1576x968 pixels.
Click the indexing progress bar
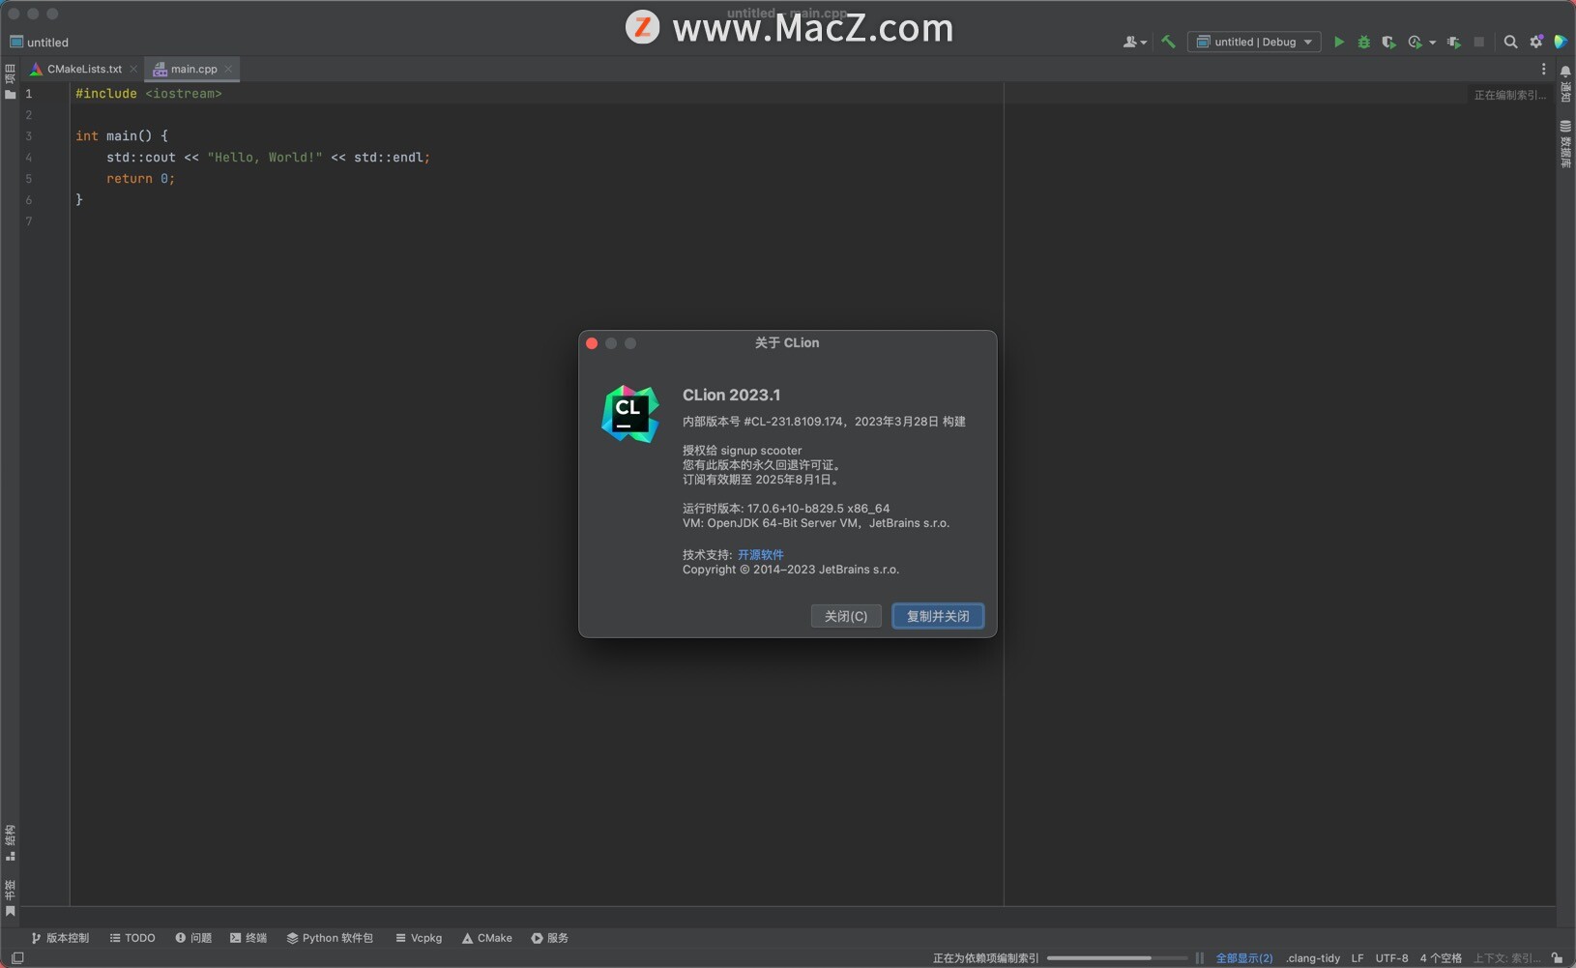point(1117,958)
